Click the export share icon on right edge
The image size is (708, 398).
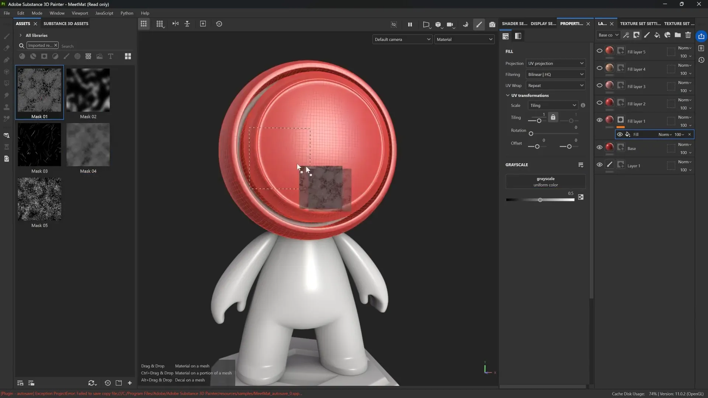coord(701,36)
